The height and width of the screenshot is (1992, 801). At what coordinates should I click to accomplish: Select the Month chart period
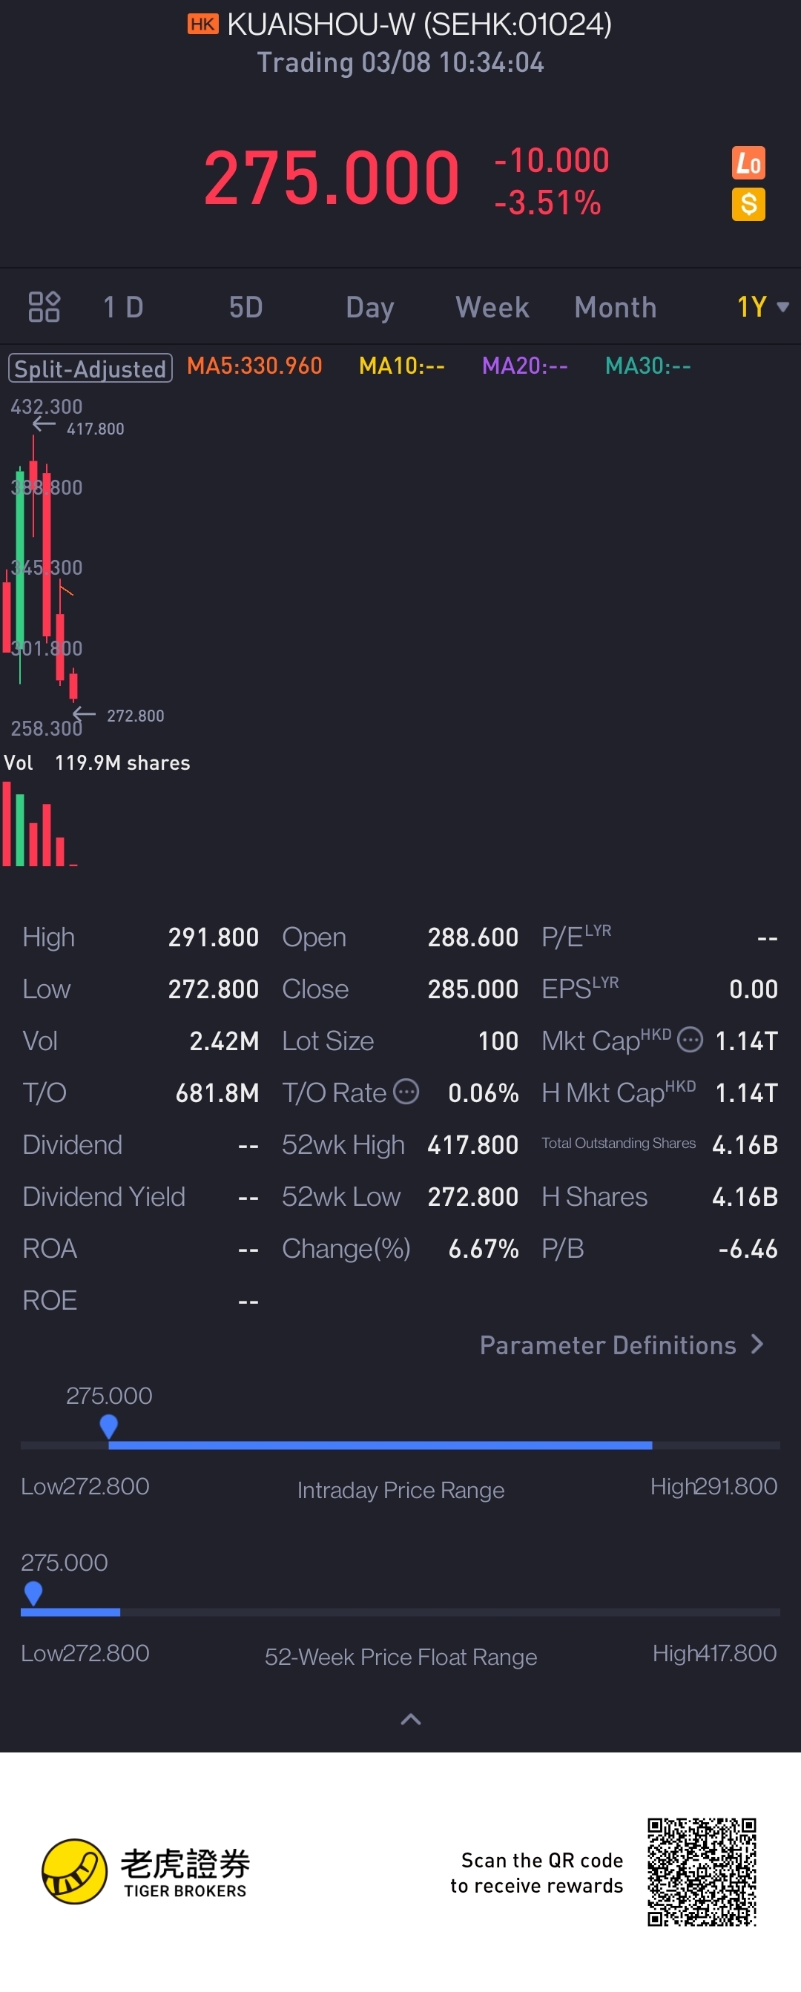click(615, 307)
